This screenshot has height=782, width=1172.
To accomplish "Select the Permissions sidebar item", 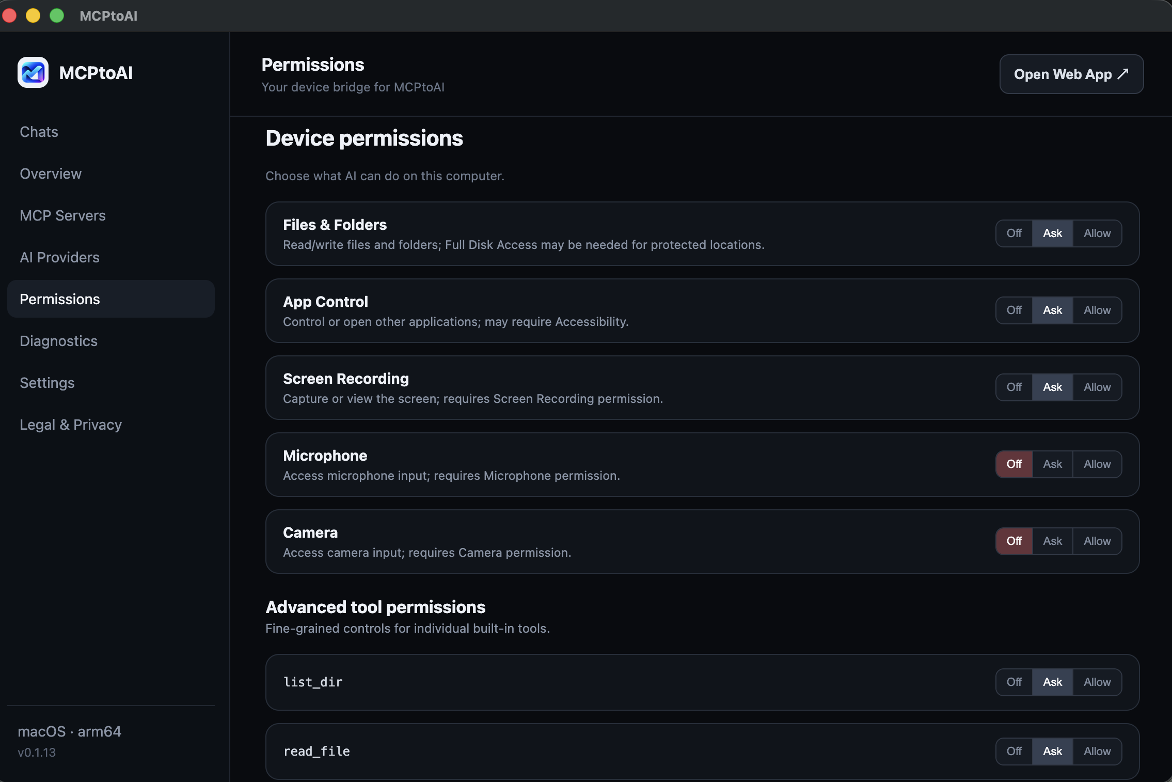I will click(111, 299).
